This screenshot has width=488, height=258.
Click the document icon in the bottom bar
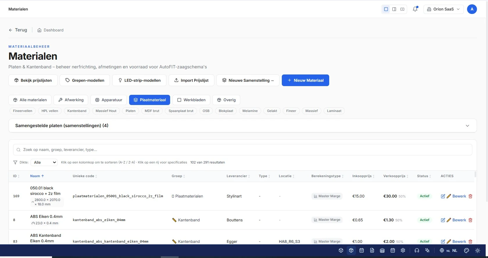[x=372, y=250]
